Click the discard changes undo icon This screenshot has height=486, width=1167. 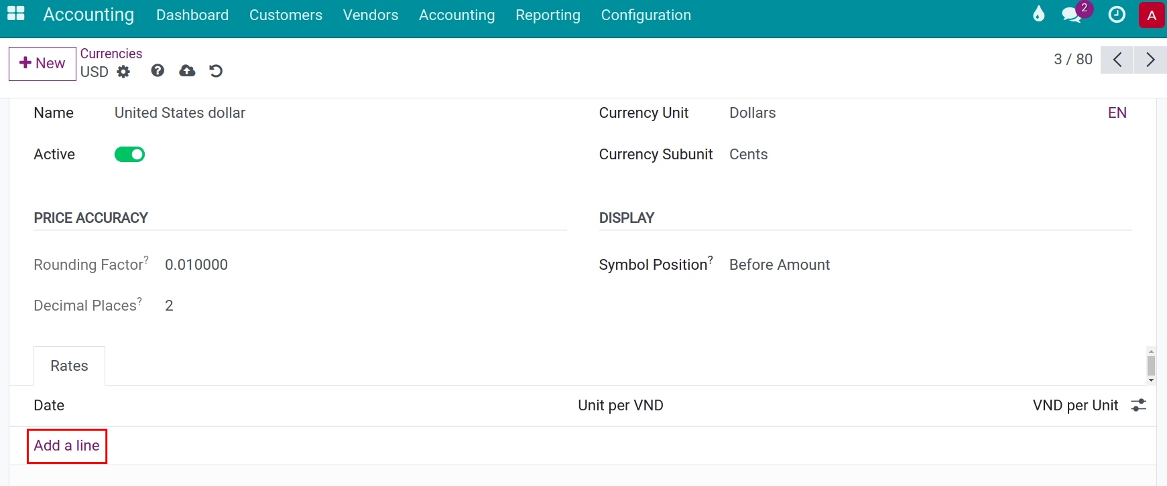[215, 70]
